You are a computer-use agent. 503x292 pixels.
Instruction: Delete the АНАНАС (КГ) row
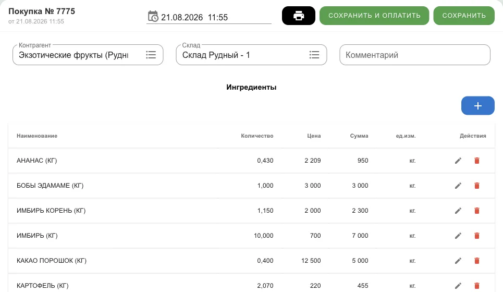pos(477,161)
